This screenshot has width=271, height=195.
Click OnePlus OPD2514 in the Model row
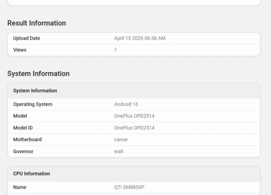pyautogui.click(x=134, y=116)
